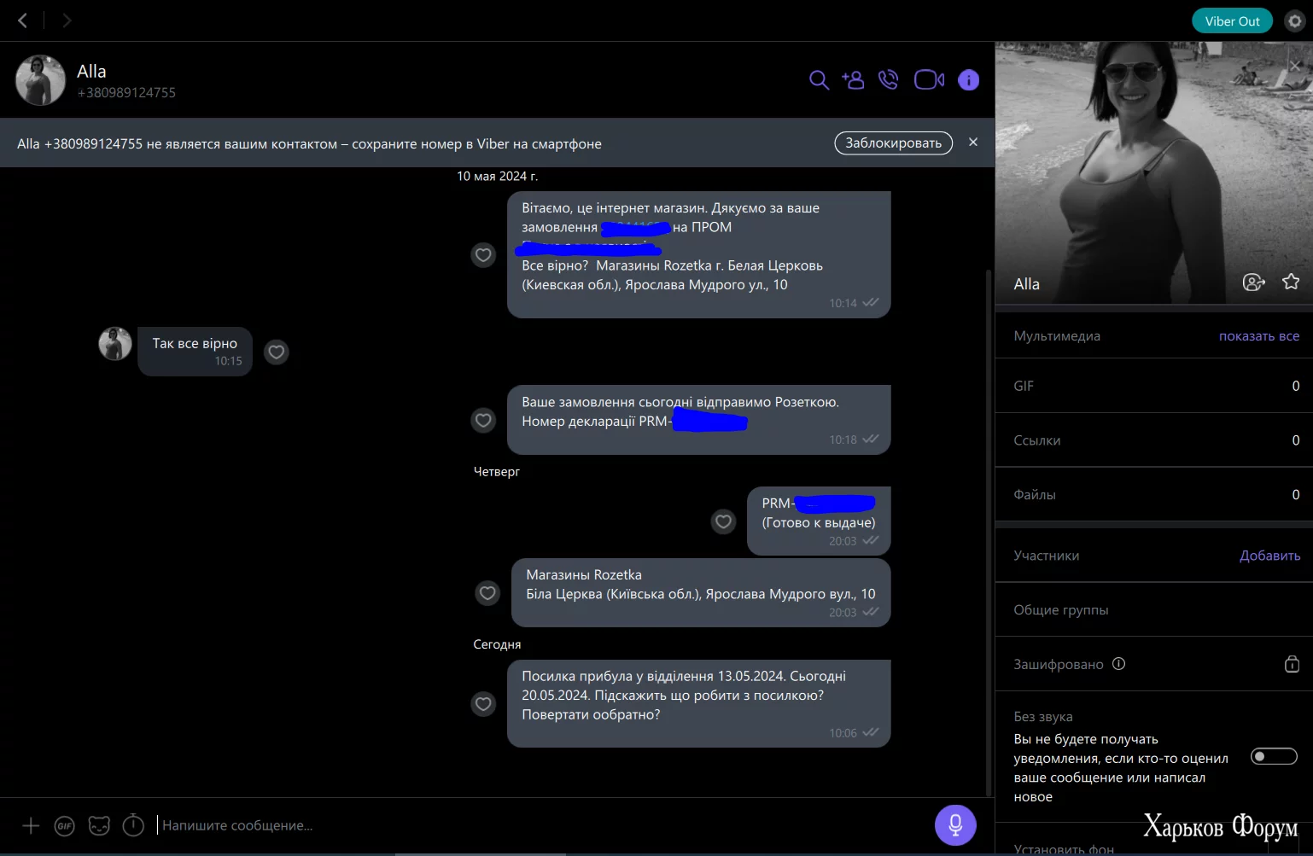This screenshot has width=1313, height=856.
Task: Open Alla's avatar in chat header
Action: [x=40, y=80]
